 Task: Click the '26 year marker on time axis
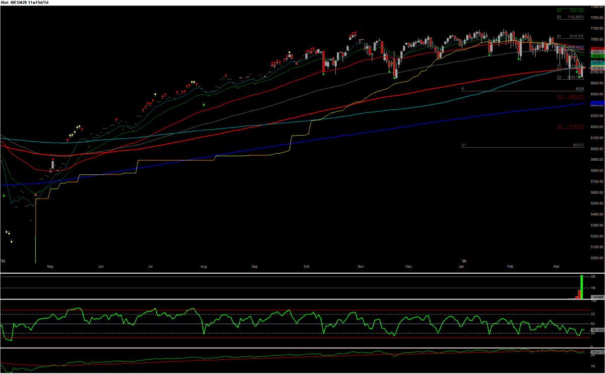click(x=464, y=261)
